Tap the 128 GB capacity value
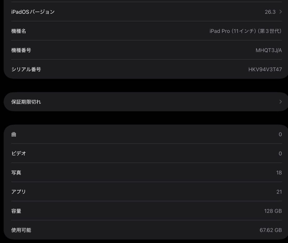Screen dimensions: 288x243 (x=273, y=211)
